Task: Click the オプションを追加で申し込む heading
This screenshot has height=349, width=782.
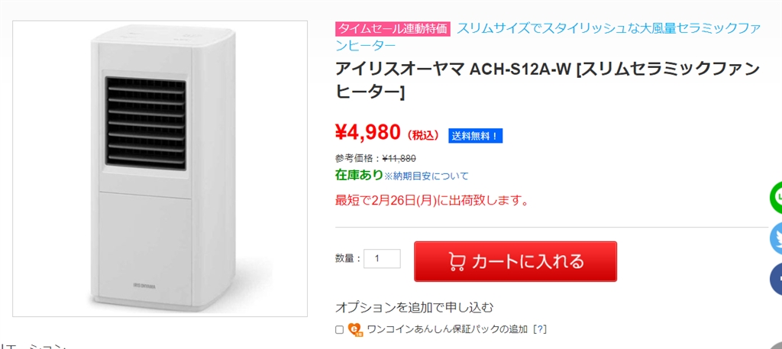Action: (414, 307)
